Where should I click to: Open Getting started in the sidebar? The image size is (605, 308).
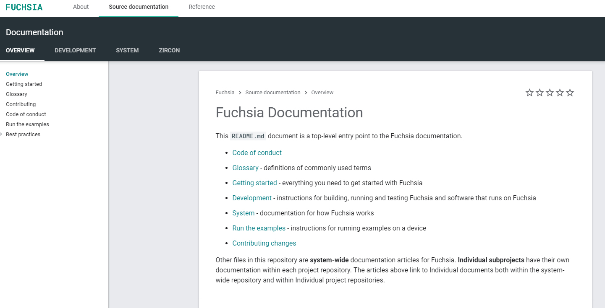point(24,84)
